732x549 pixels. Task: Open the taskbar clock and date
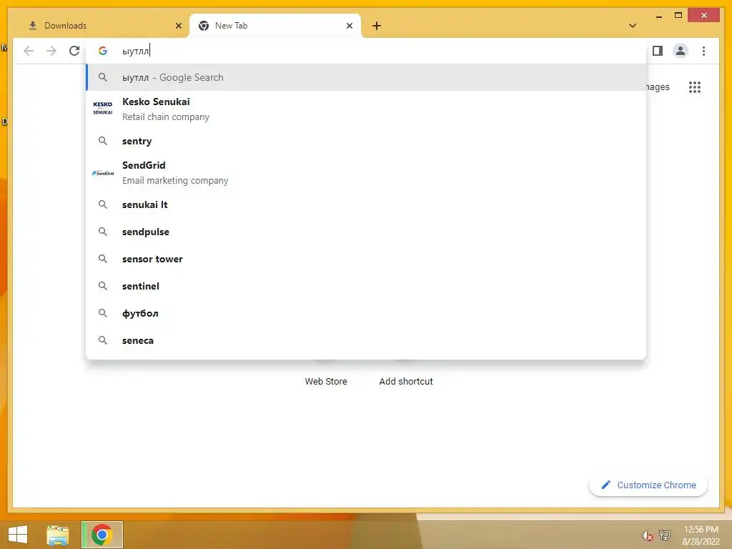tap(701, 535)
